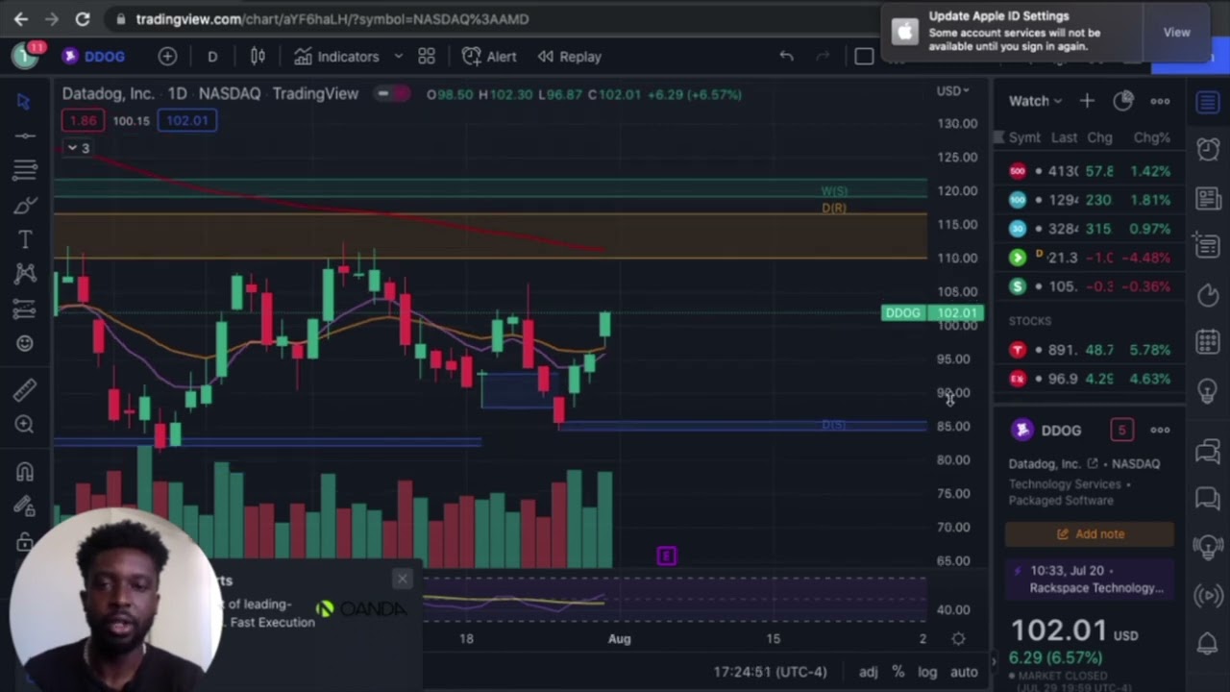Sort watchlist by Last column
This screenshot has height=692, width=1230.
[x=1063, y=137]
